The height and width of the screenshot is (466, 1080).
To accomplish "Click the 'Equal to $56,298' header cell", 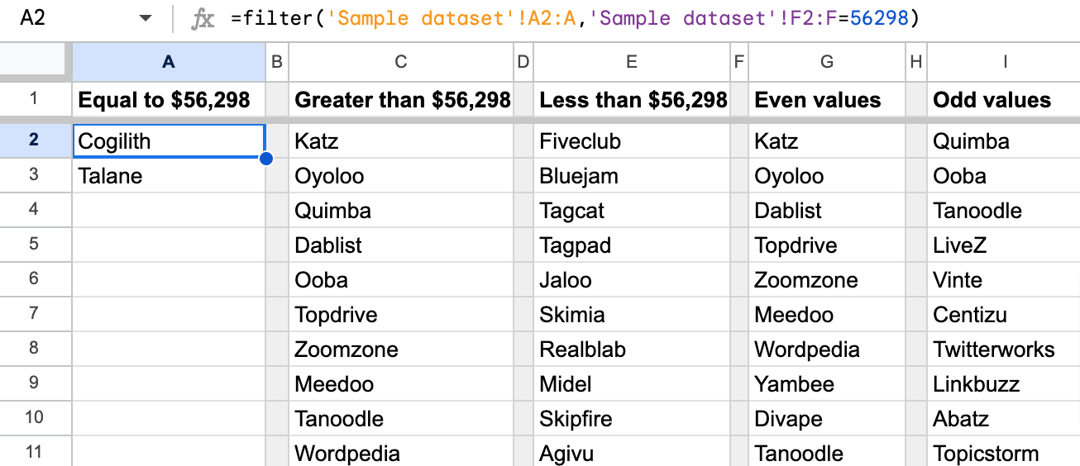I will point(169,100).
